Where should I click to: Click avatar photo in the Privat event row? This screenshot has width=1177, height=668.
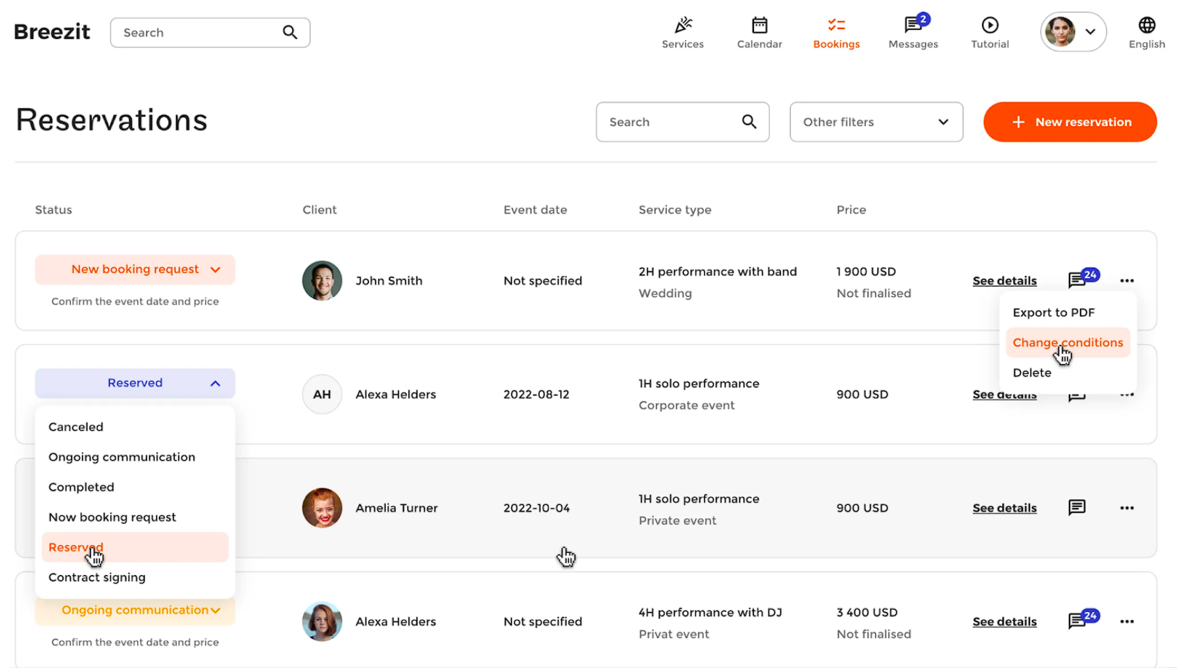click(x=323, y=622)
